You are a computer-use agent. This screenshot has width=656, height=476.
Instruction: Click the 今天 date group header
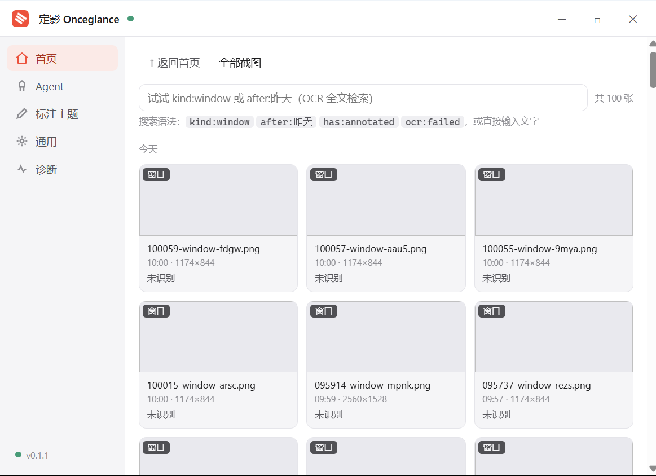(148, 149)
